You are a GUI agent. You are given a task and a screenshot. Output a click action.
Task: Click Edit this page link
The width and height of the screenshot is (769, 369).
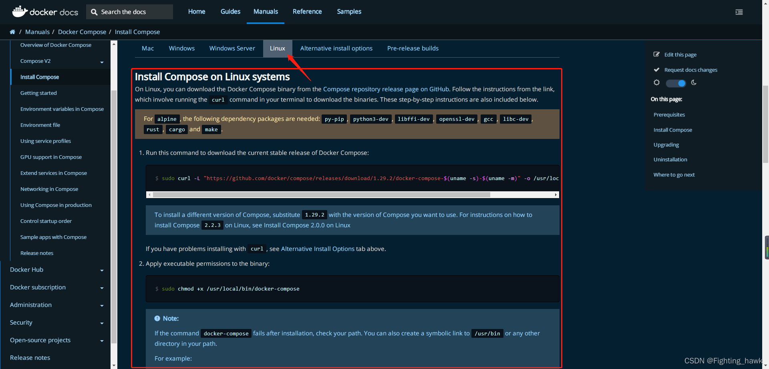tap(680, 54)
